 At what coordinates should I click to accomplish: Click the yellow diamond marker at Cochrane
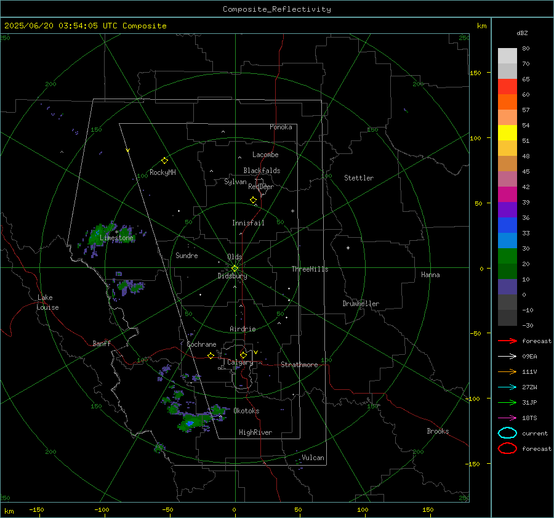pyautogui.click(x=211, y=355)
